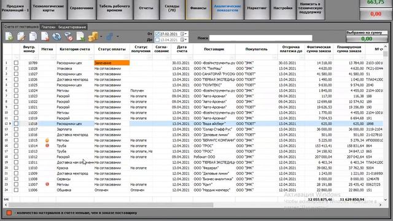
Task: Click the horizontal scrollbar thumb
Action: click(x=111, y=204)
